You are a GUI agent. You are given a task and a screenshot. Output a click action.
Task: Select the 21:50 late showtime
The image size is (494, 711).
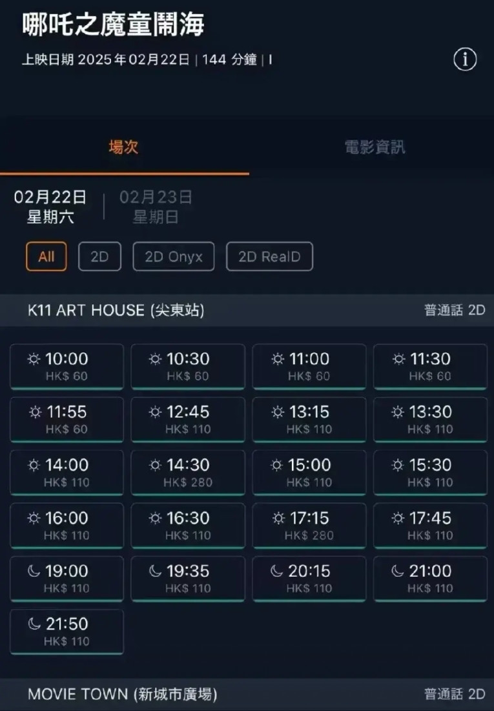(67, 632)
